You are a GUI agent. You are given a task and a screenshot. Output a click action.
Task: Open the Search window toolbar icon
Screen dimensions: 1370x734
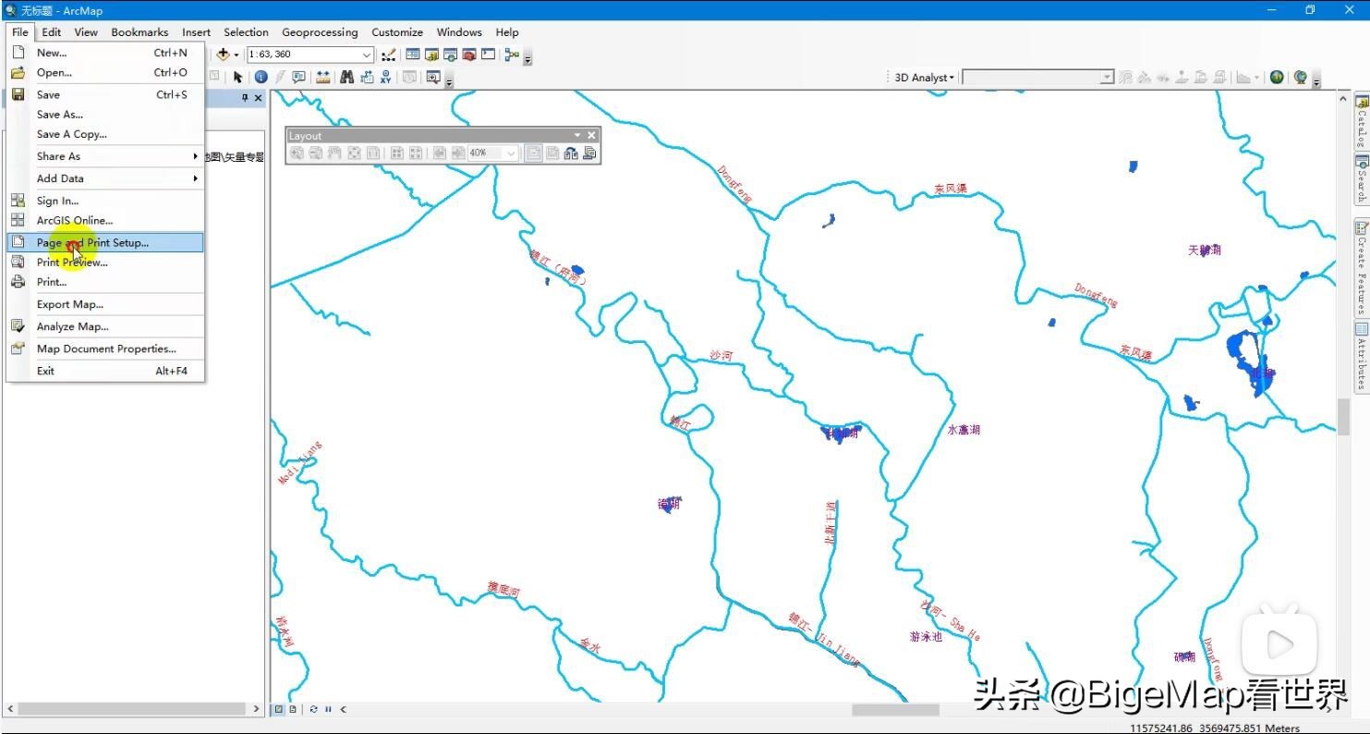[x=450, y=55]
